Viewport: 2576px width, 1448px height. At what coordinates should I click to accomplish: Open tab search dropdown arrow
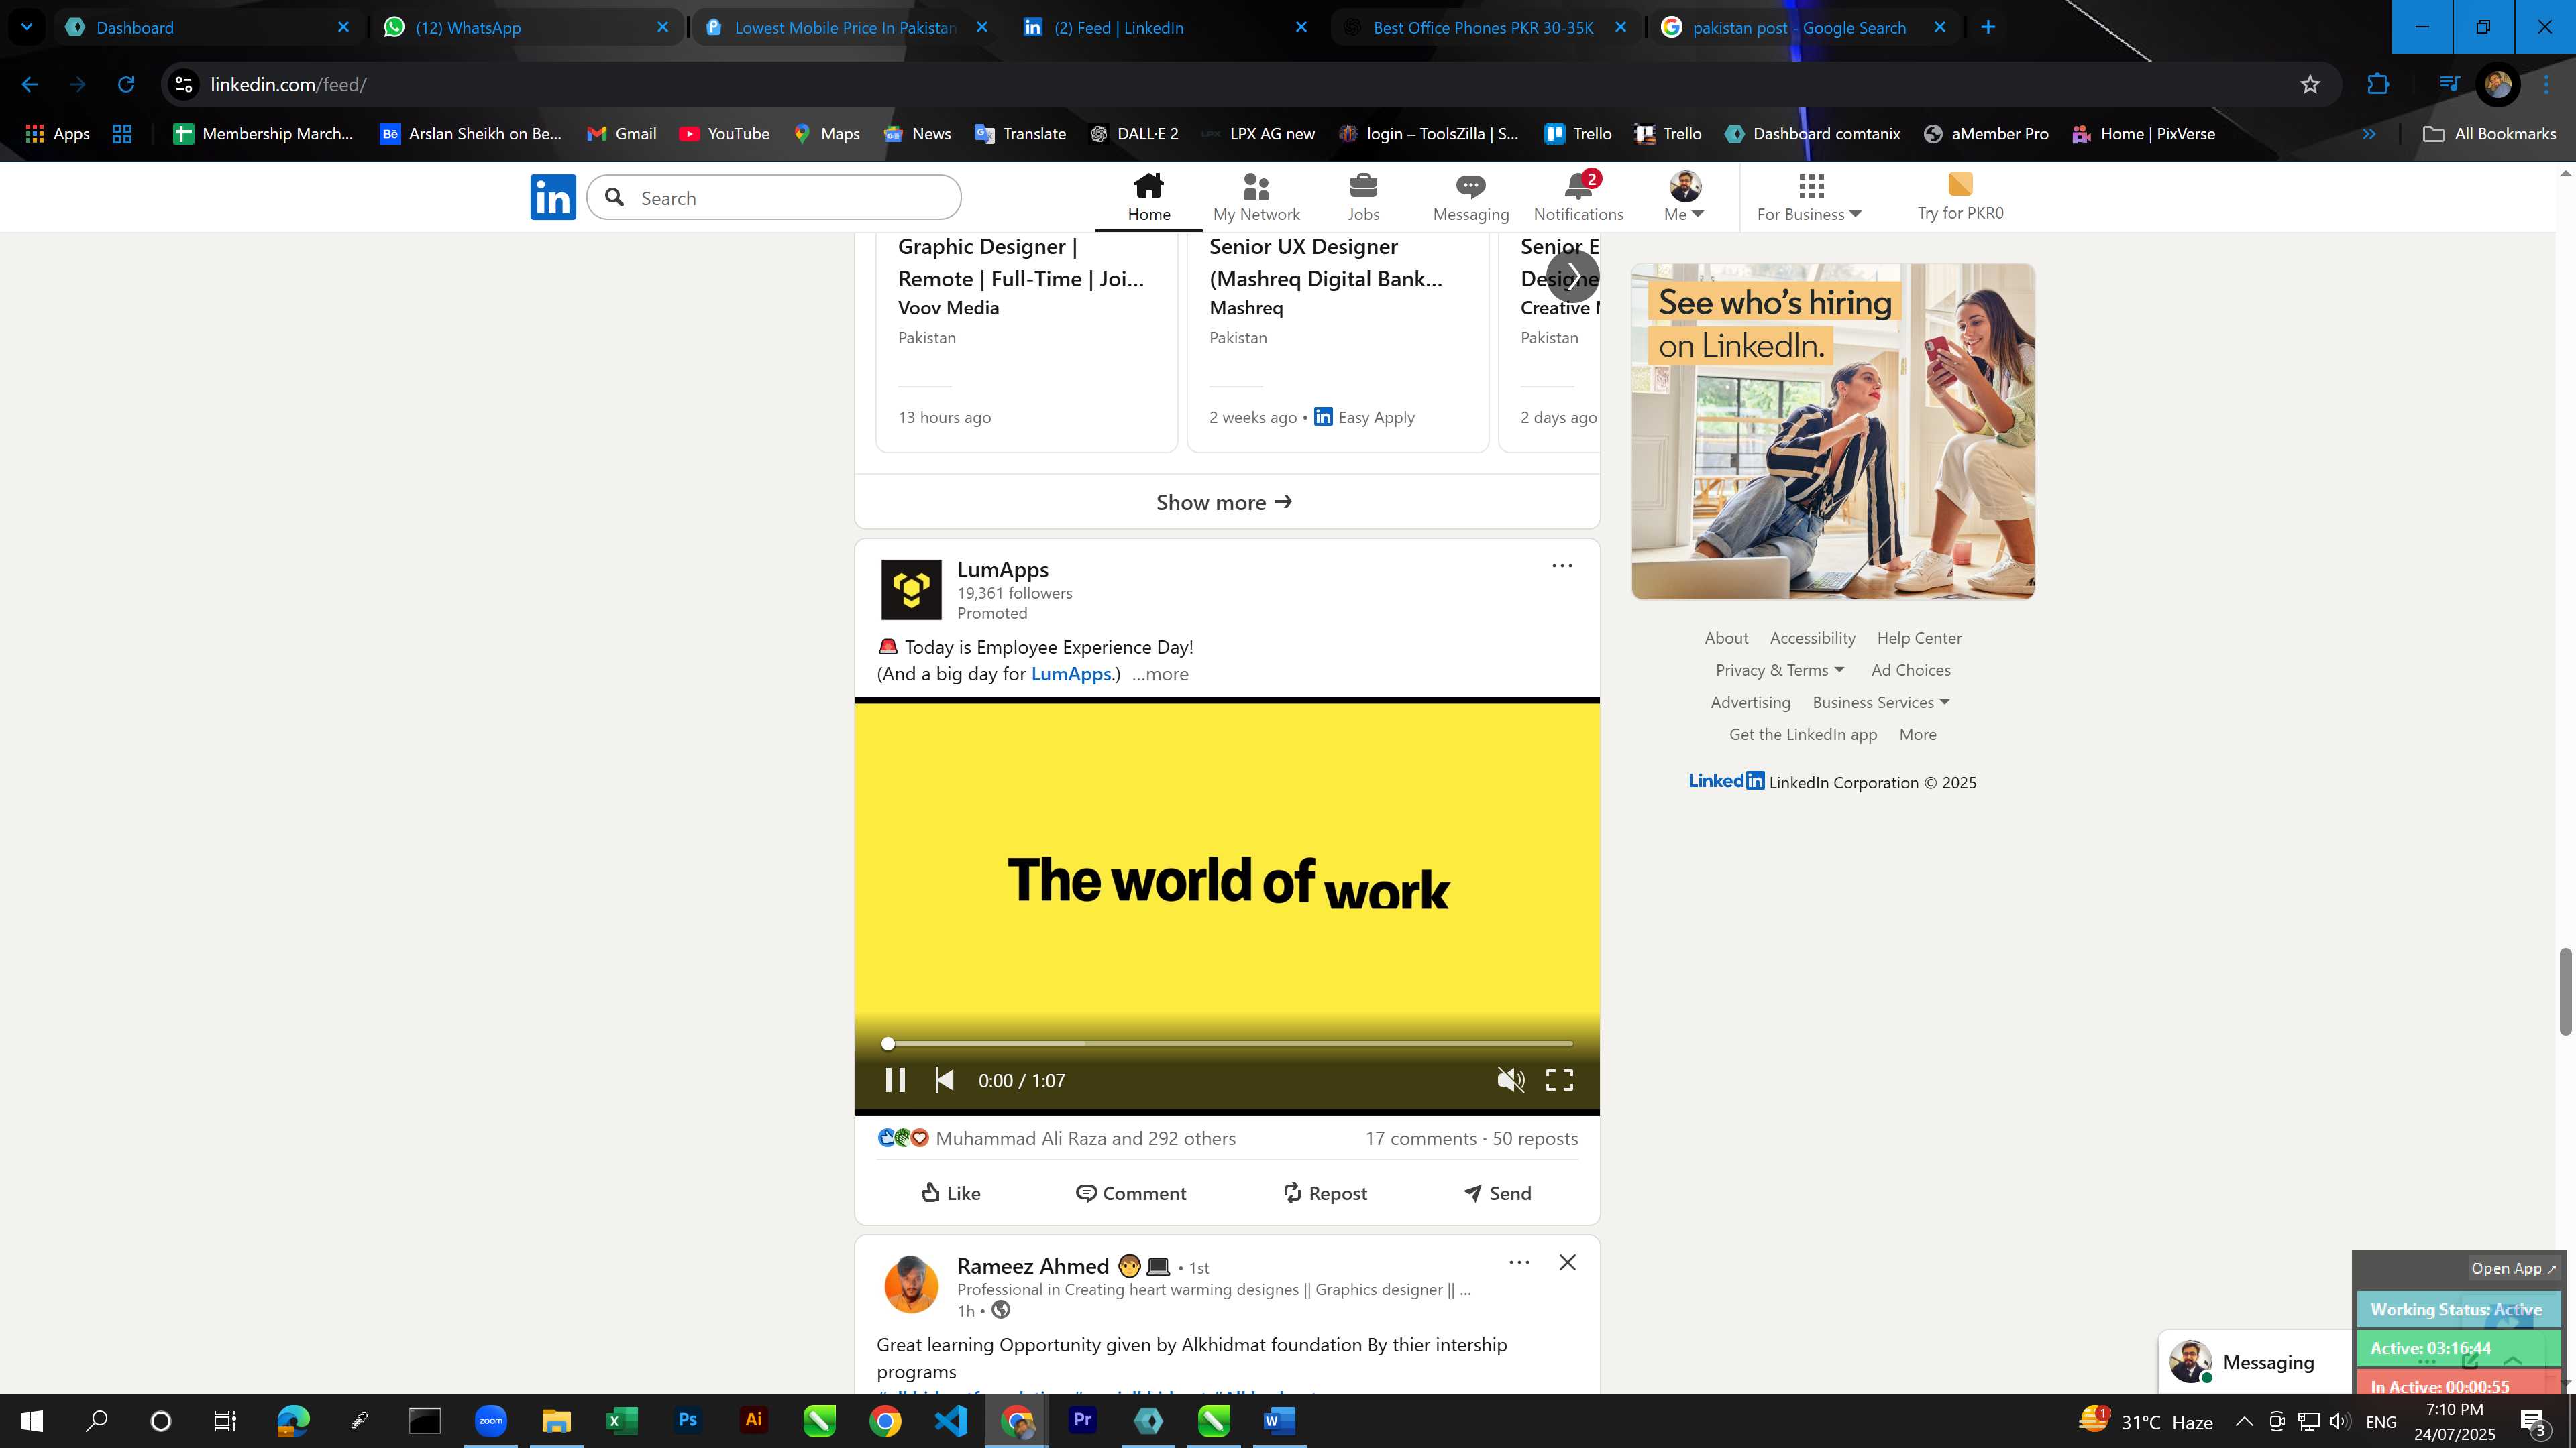point(27,27)
